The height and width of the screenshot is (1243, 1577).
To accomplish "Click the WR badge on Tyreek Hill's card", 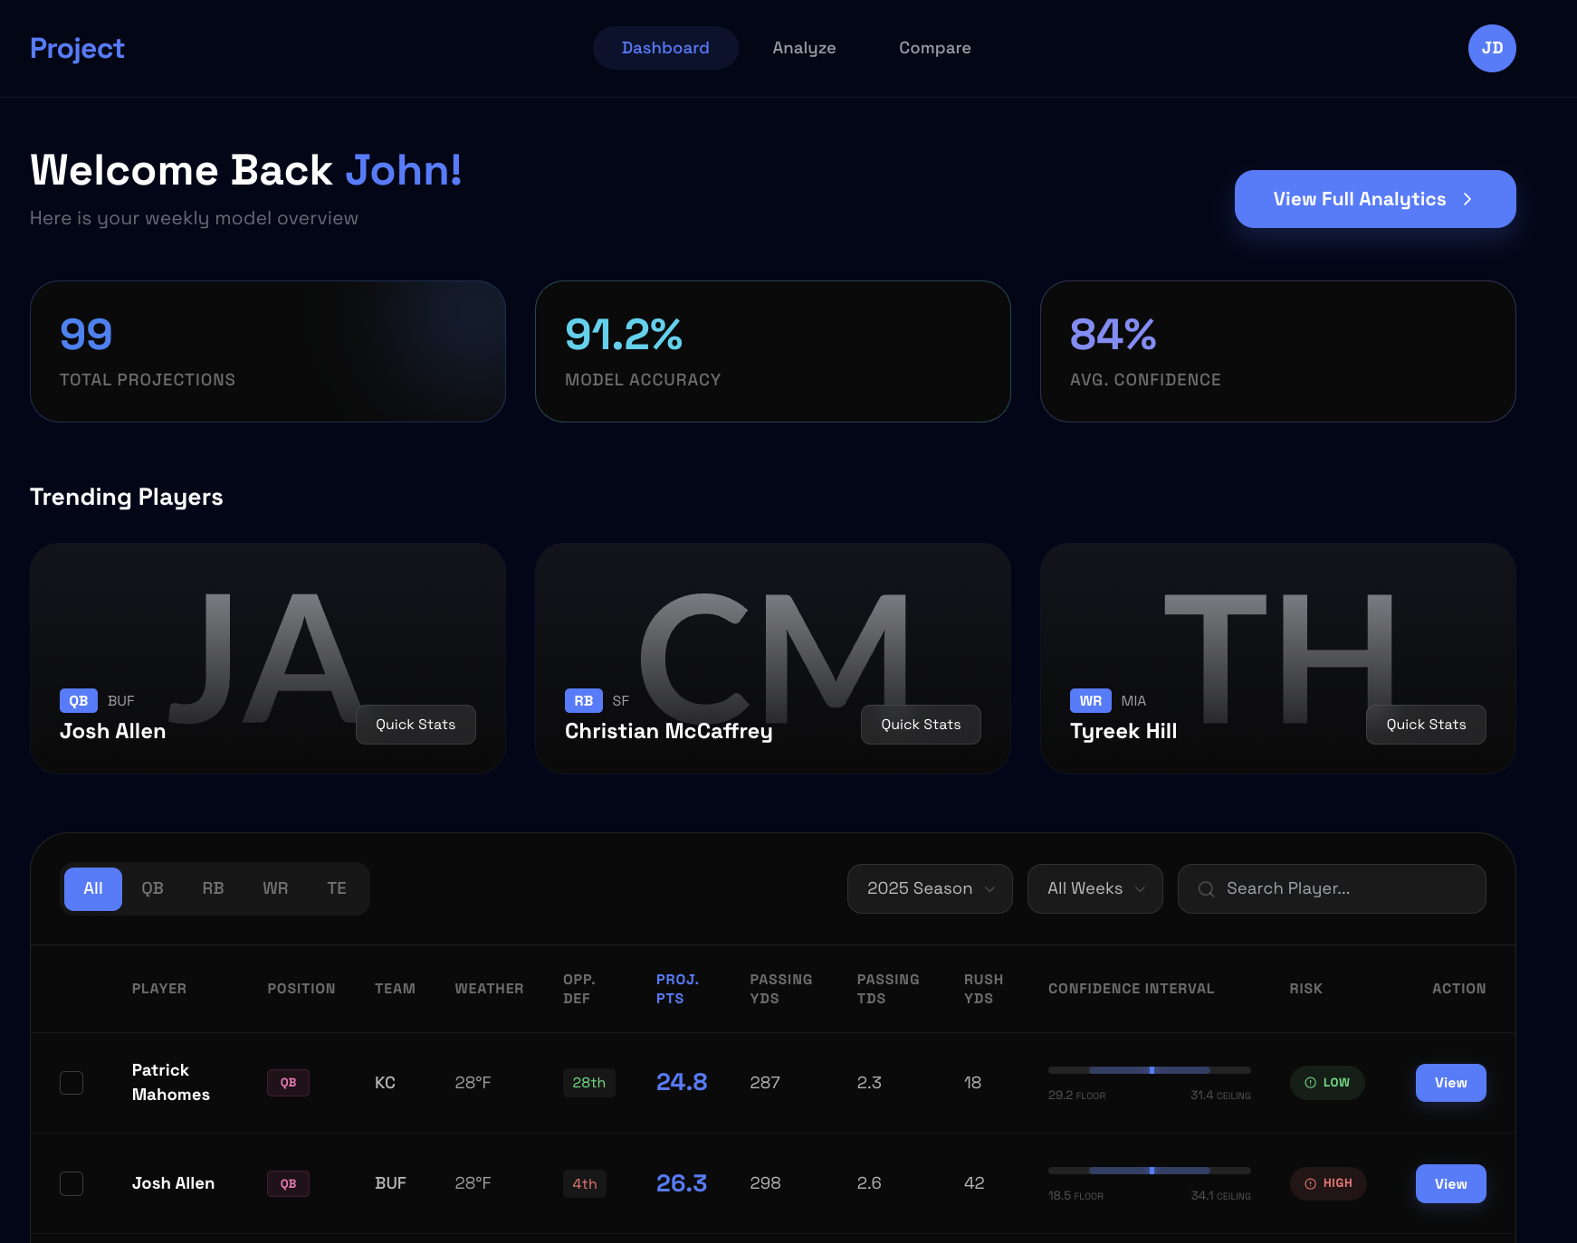I will pos(1090,700).
